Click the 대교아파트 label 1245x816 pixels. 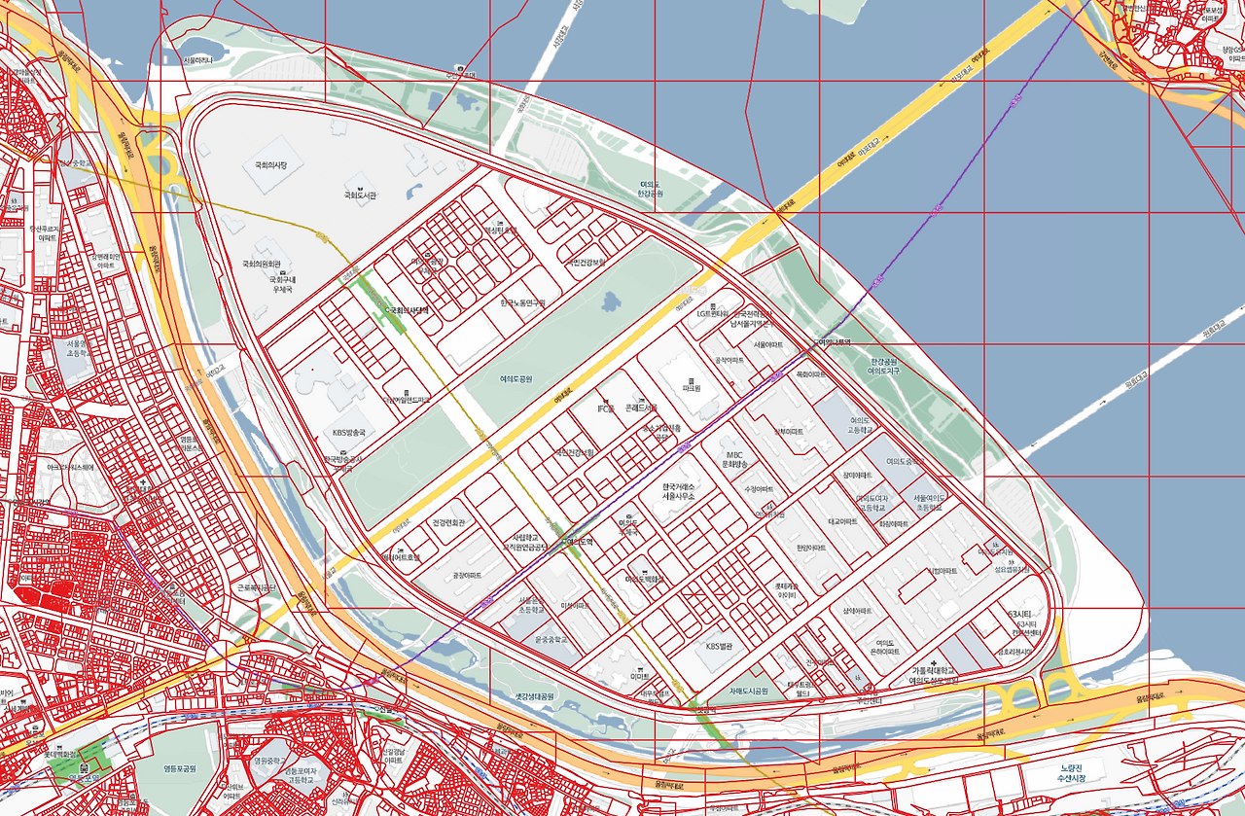click(x=842, y=520)
